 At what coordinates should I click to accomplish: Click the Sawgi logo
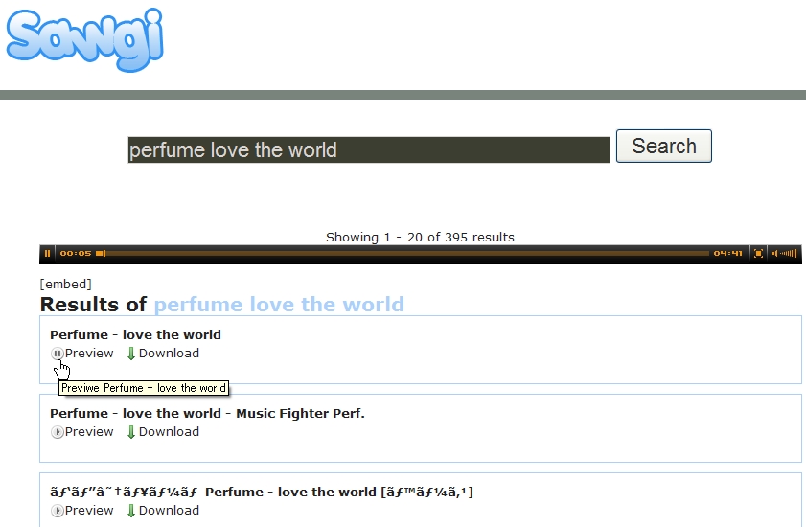click(x=84, y=39)
